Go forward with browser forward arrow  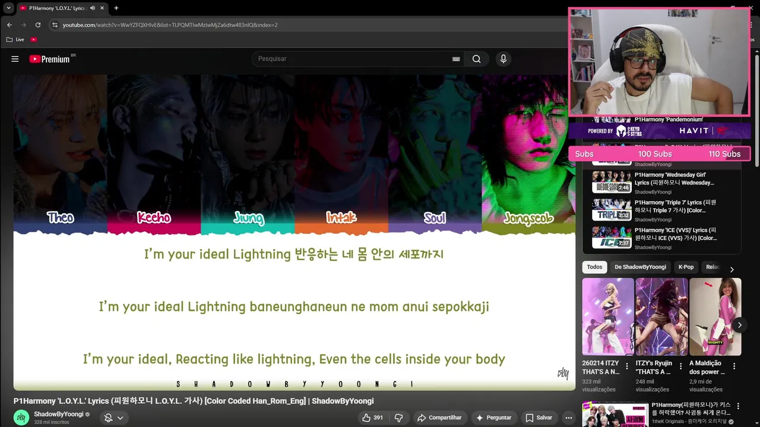click(24, 25)
